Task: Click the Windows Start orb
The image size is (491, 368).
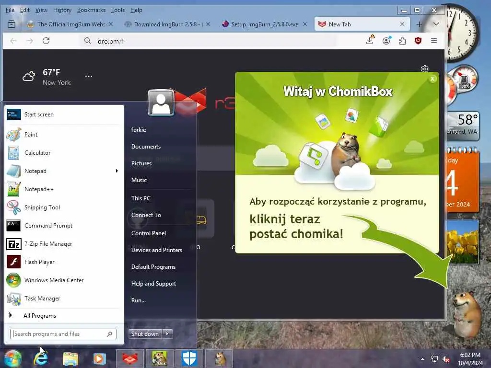Action: [x=13, y=358]
